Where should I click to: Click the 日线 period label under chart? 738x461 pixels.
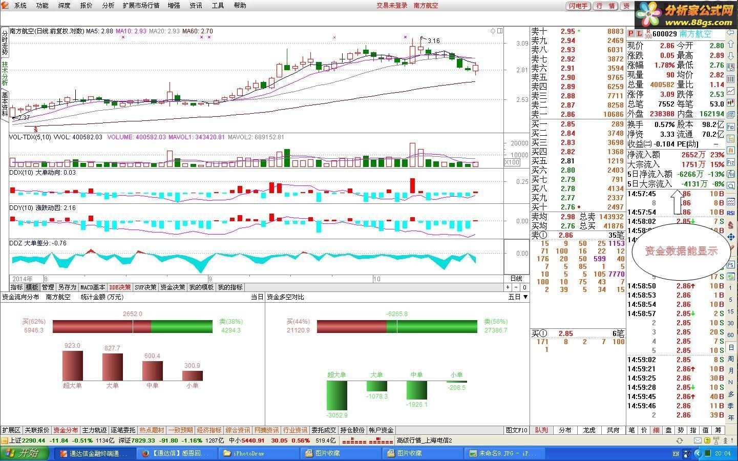coord(516,278)
